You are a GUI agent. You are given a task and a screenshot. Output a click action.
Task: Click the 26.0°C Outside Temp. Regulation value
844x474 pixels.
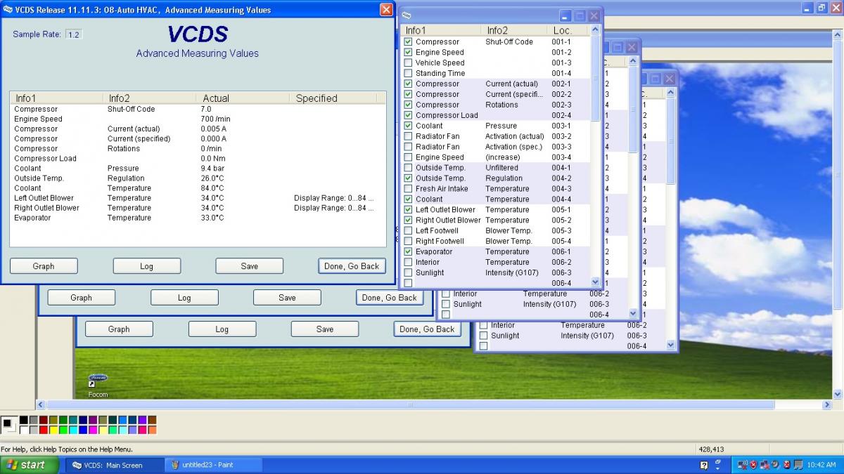coord(212,178)
